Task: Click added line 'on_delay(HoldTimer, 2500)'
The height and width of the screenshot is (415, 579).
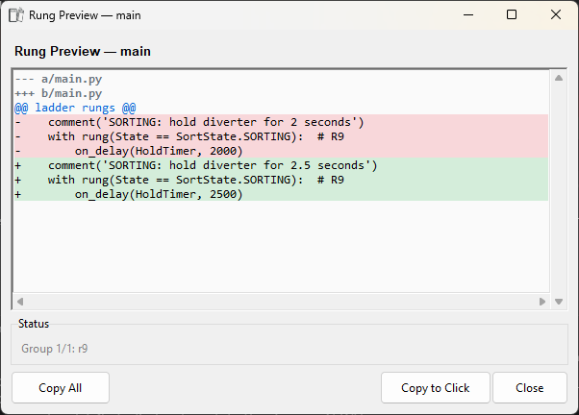Action: pyautogui.click(x=281, y=194)
